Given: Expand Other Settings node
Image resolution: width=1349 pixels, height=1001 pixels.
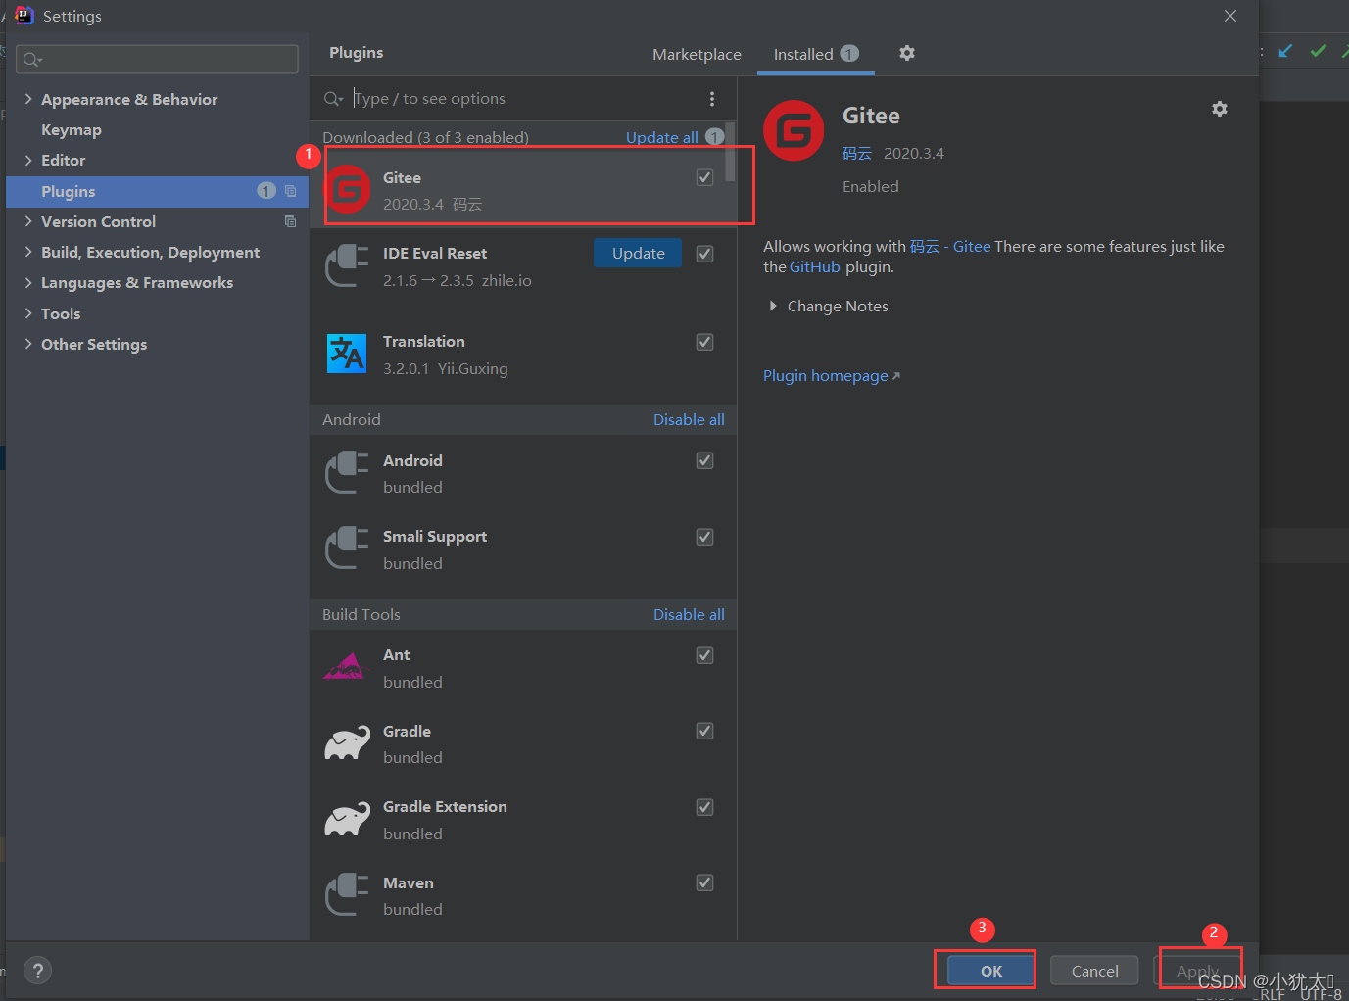Looking at the screenshot, I should (28, 344).
